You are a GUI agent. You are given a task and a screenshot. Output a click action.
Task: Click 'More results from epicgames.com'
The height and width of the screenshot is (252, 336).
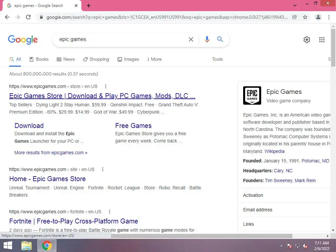coord(51,153)
